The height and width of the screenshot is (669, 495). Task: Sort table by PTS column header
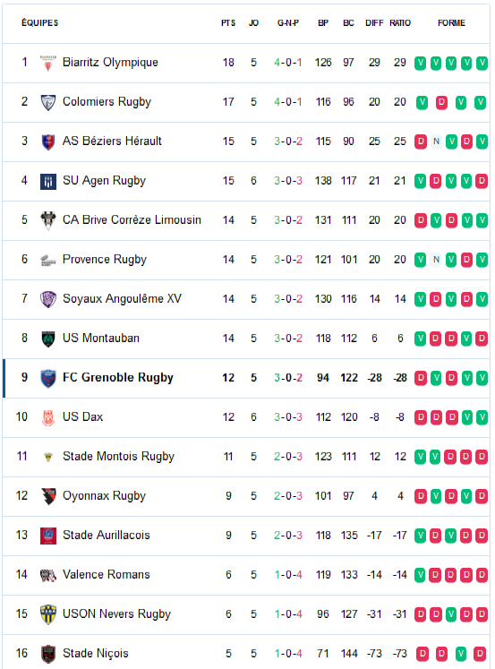228,23
